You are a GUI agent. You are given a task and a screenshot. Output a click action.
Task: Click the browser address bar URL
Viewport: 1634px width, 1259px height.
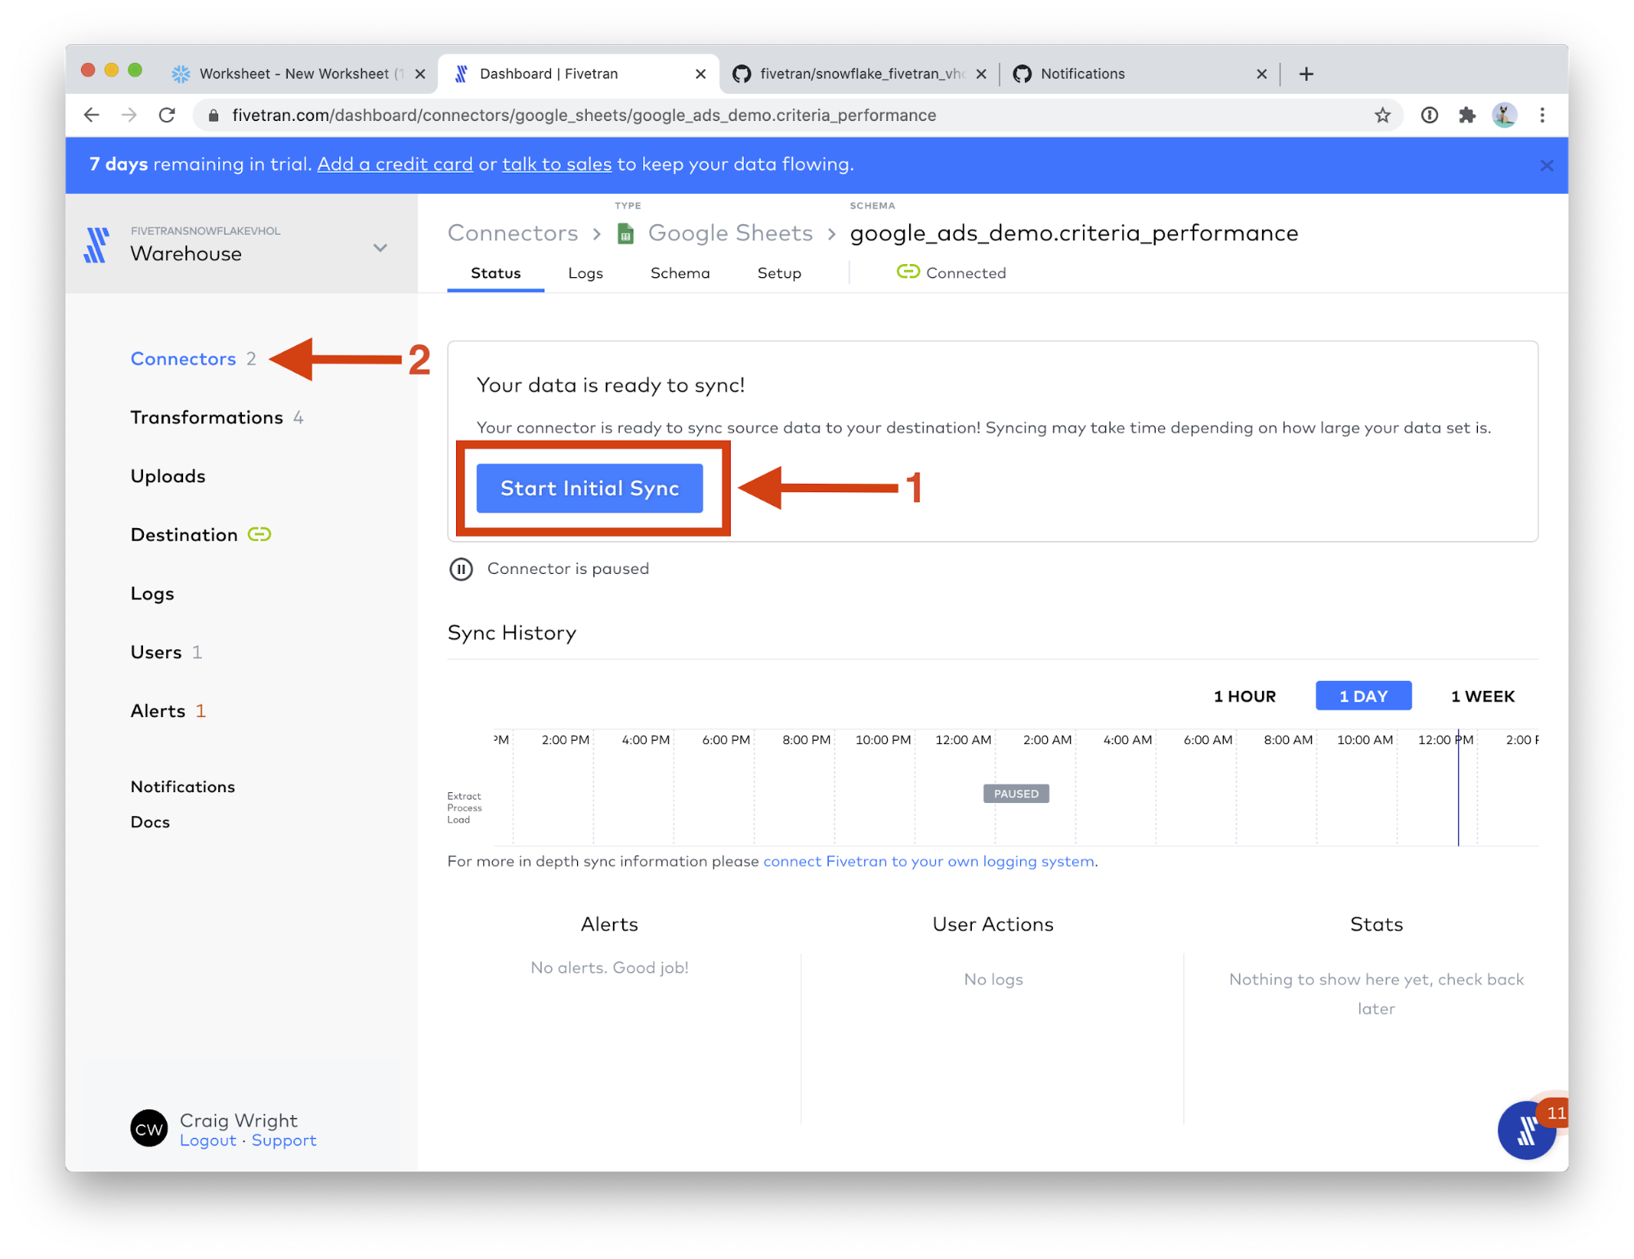(584, 115)
